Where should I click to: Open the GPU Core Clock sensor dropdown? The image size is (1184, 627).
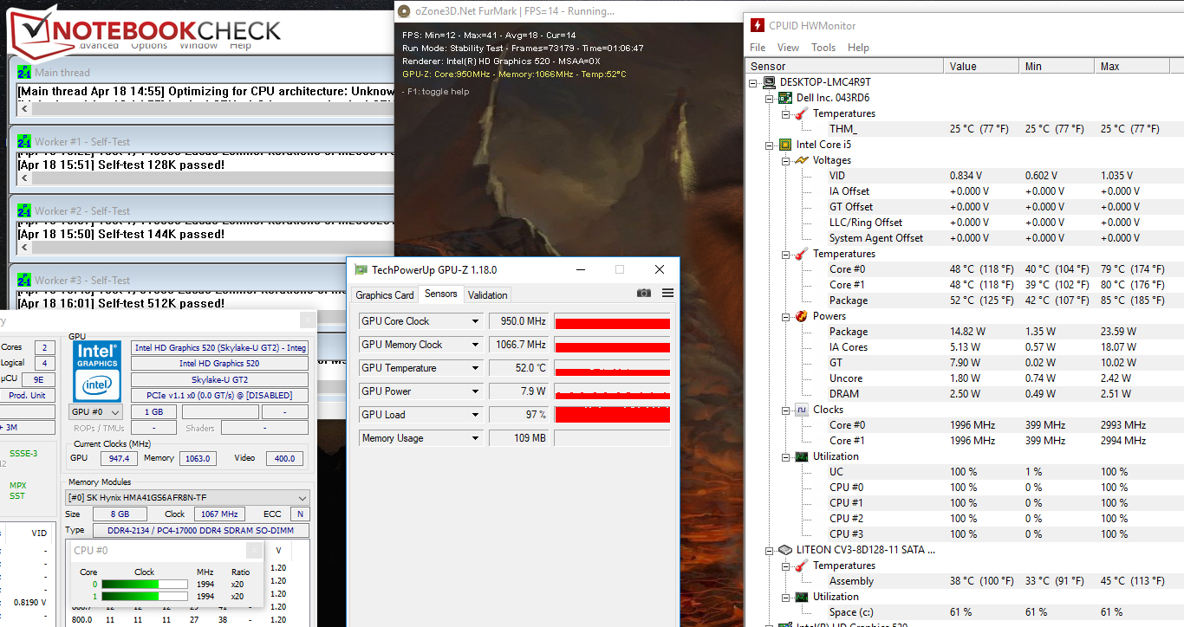point(475,321)
